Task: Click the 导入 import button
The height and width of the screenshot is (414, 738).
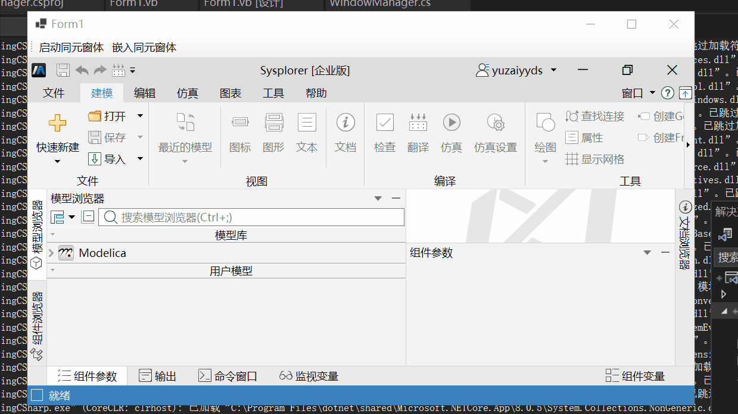Action: pyautogui.click(x=107, y=159)
